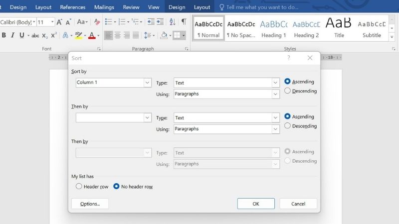Close the Sort dialog
Screen dimensions: 399x224
[x=310, y=58]
